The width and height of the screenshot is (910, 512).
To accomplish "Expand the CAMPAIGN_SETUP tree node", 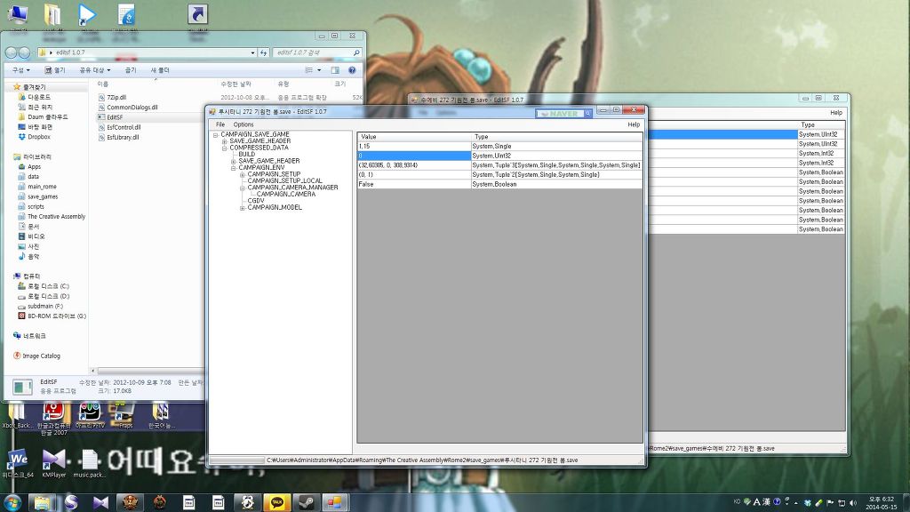I will point(243,174).
